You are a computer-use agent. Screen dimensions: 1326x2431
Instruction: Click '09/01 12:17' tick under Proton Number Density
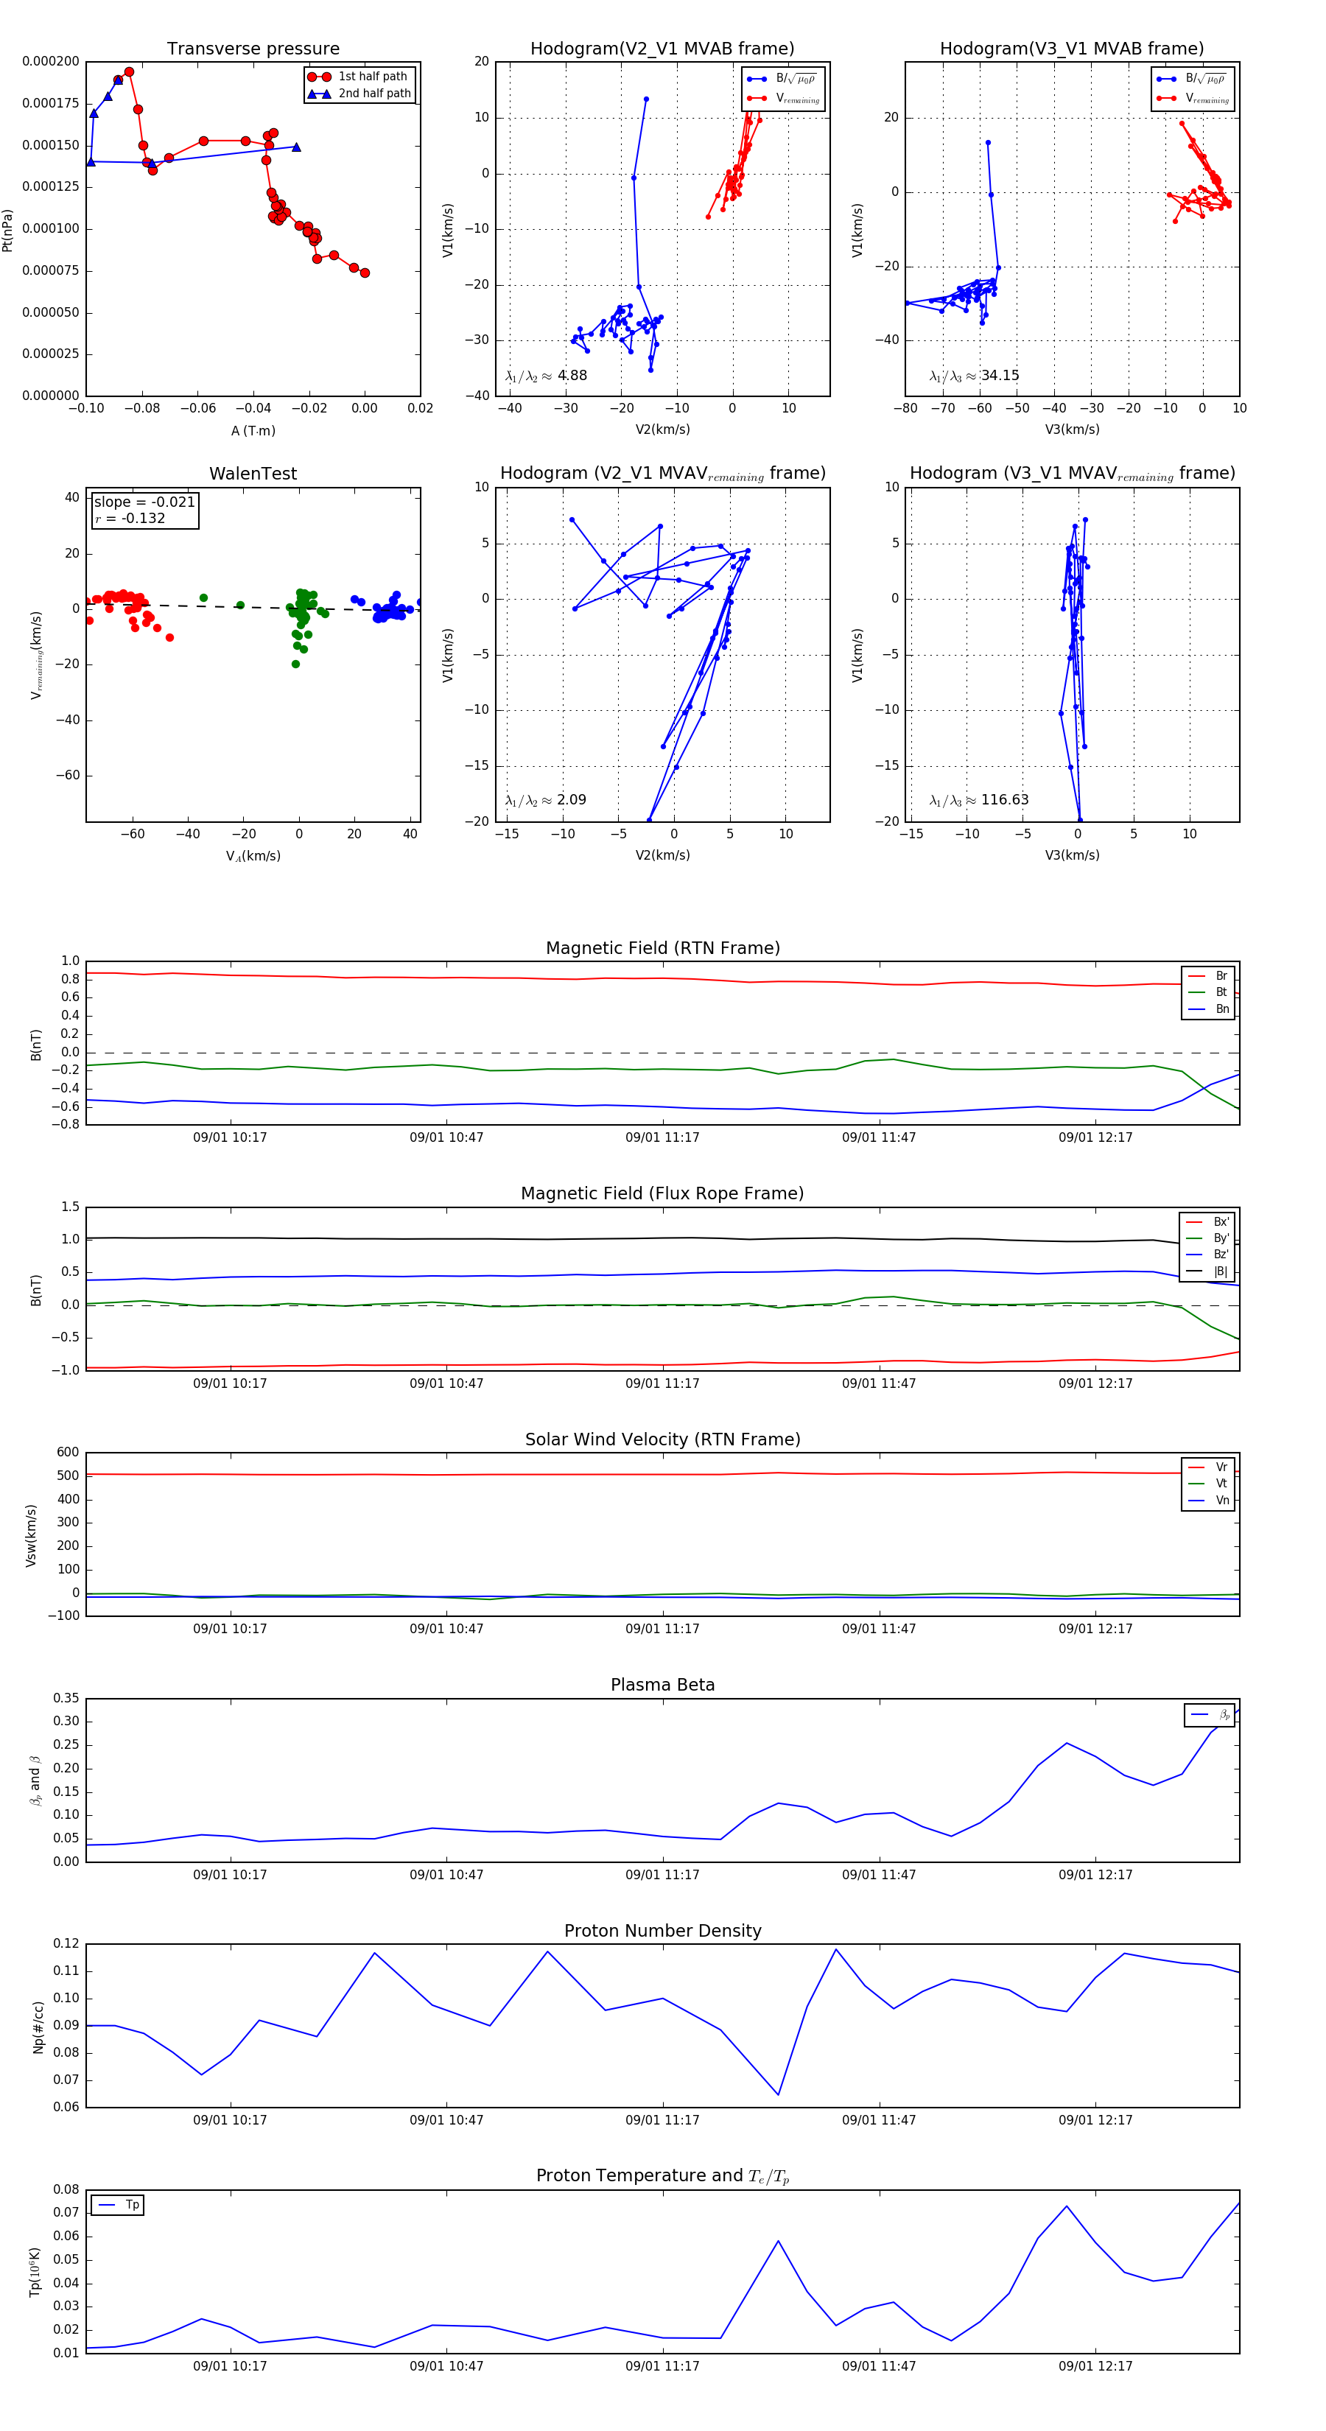click(x=1095, y=2119)
